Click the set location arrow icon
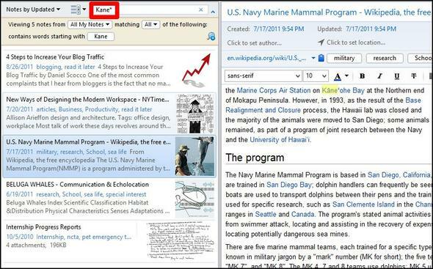433x269 pixels. pos(321,43)
